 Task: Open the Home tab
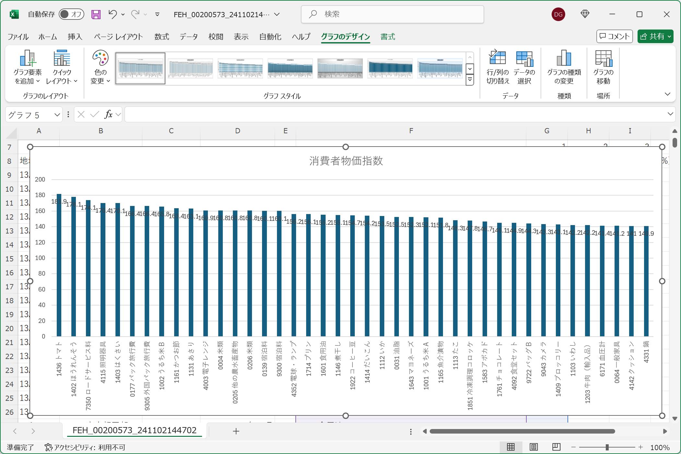click(48, 37)
